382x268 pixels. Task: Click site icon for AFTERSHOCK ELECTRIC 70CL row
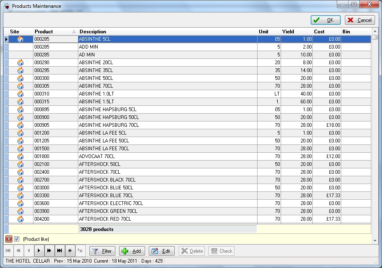click(x=21, y=203)
